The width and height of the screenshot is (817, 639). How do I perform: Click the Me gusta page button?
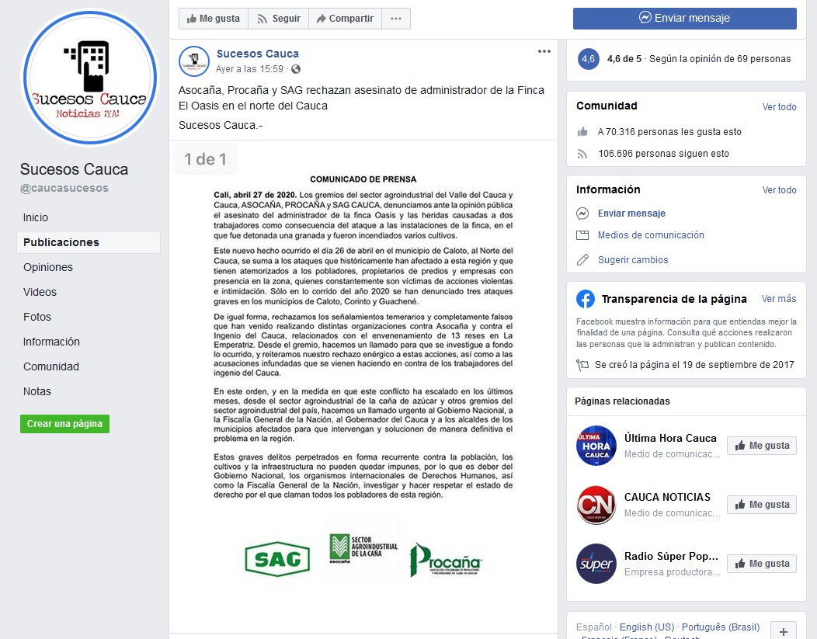pyautogui.click(x=214, y=19)
